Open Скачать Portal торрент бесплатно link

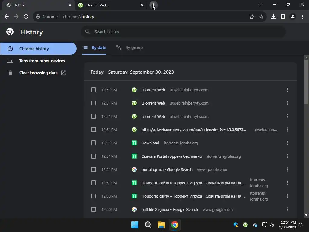[x=172, y=156]
